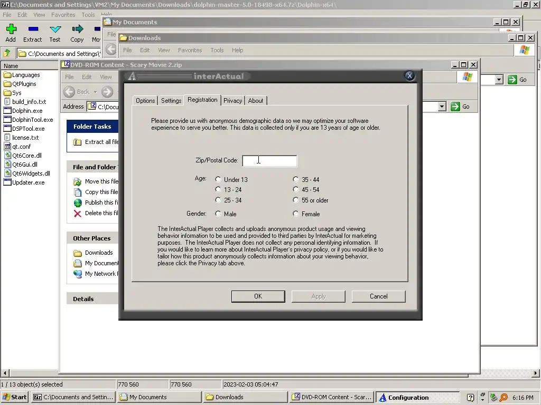Switch to Downloads taskbar button
This screenshot has height=405, width=541.
pos(245,397)
